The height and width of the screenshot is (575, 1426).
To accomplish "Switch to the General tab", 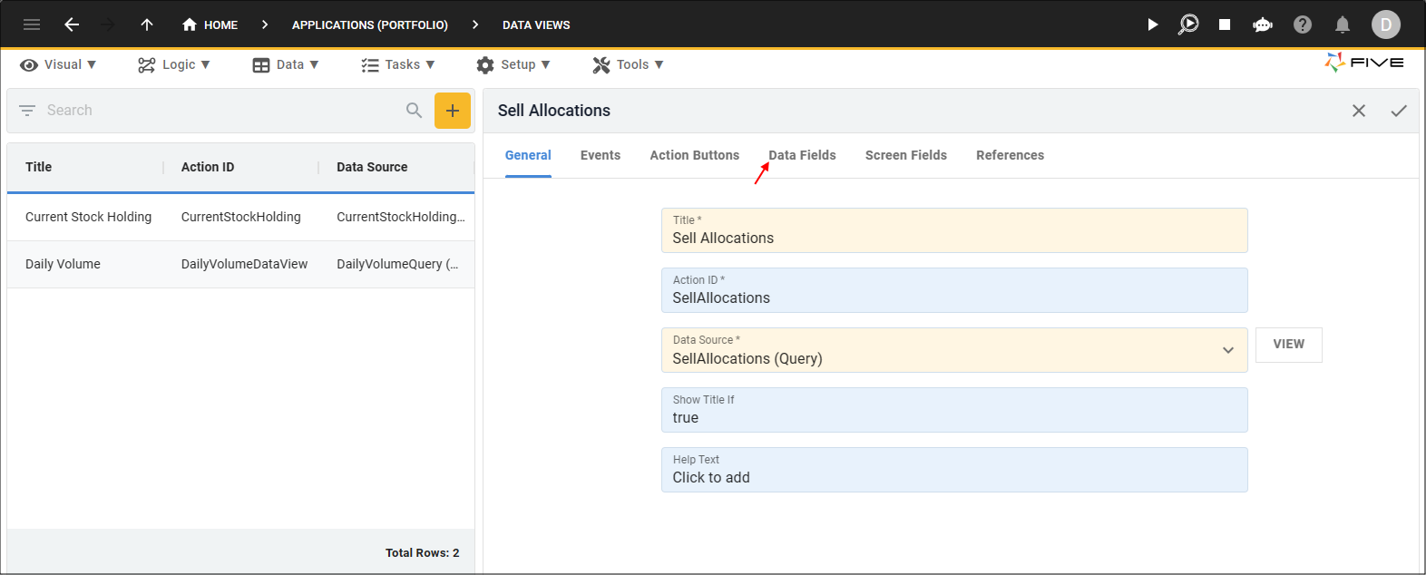I will point(528,155).
